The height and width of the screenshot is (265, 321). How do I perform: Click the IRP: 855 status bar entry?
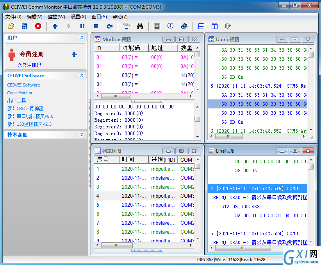(205, 260)
